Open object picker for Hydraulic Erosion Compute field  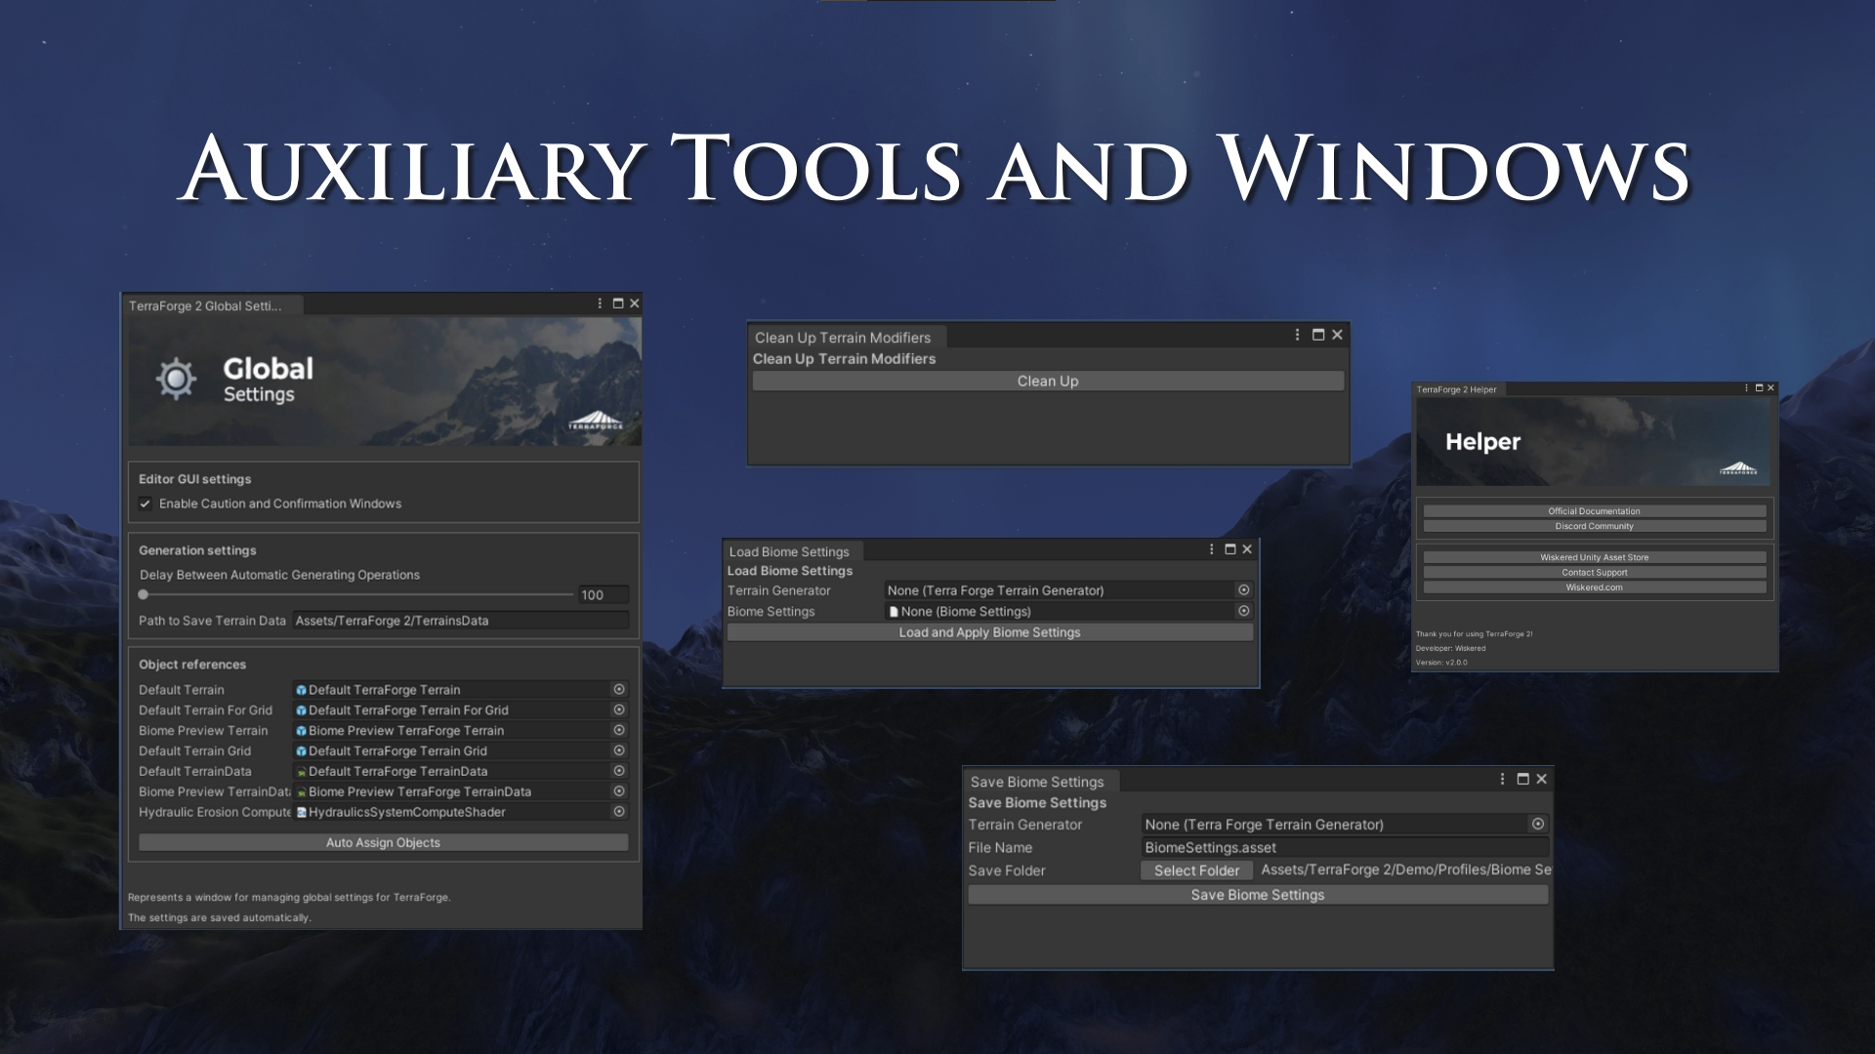(619, 811)
